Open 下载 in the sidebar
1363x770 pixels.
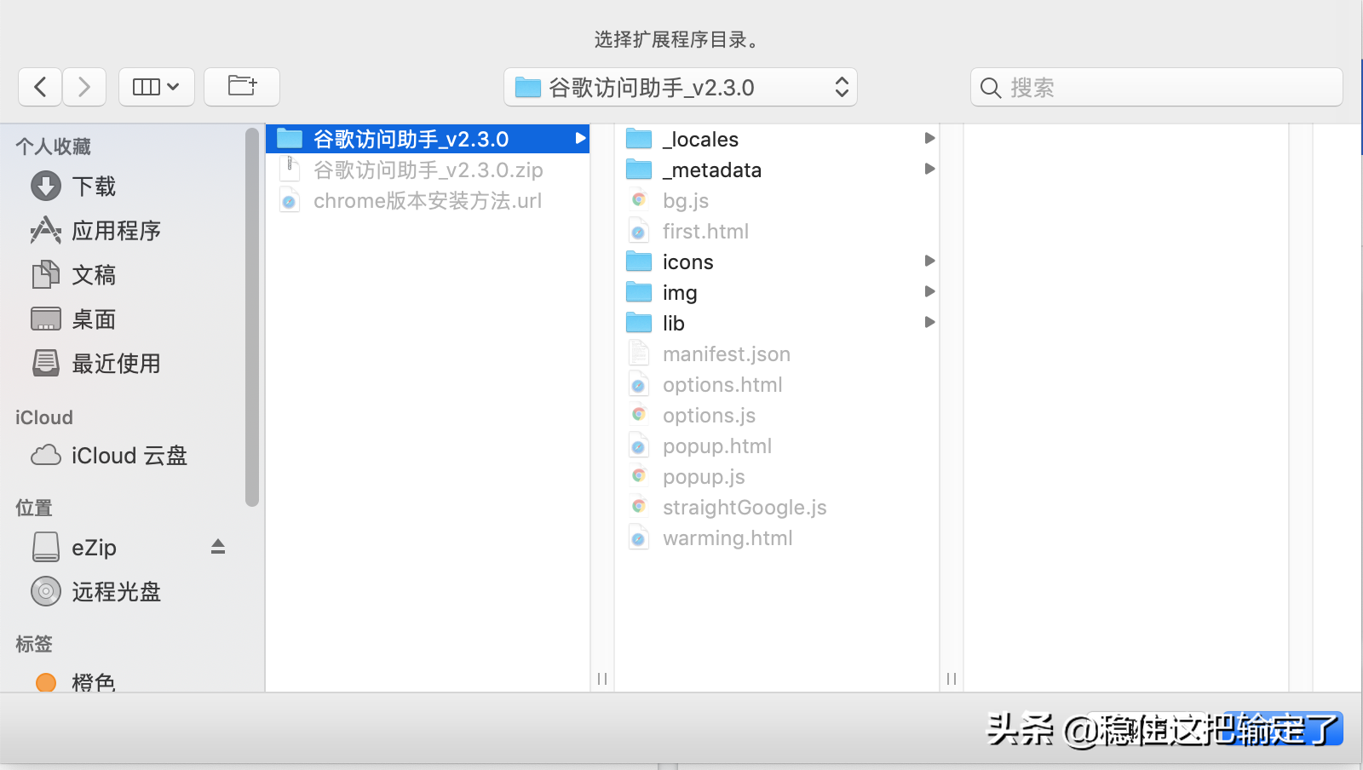coord(94,187)
